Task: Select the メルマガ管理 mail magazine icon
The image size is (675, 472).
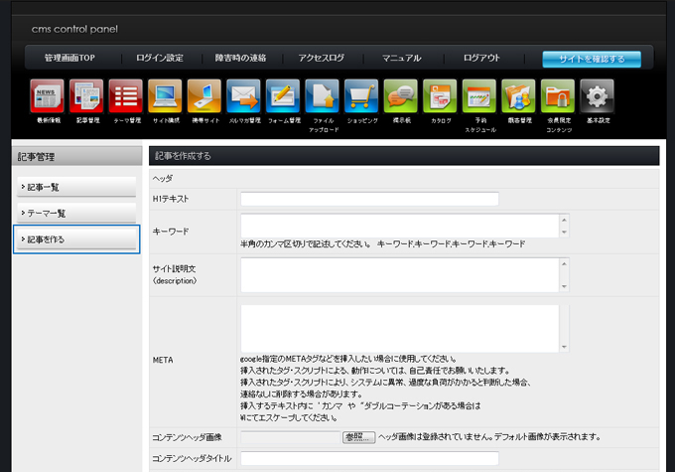Action: pos(242,96)
